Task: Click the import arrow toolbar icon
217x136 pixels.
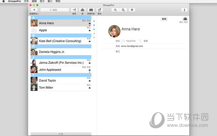Action: tap(74, 10)
